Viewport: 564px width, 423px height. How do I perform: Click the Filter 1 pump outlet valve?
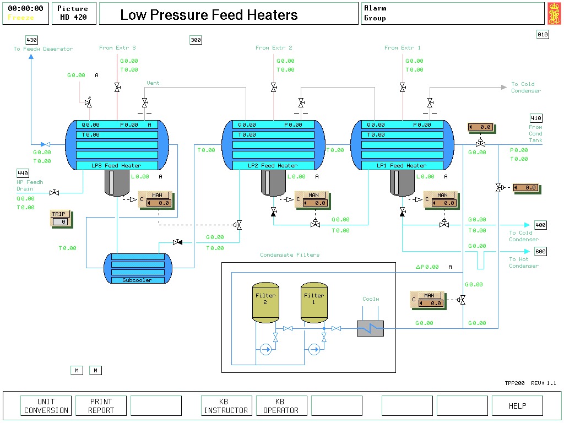tap(324, 337)
